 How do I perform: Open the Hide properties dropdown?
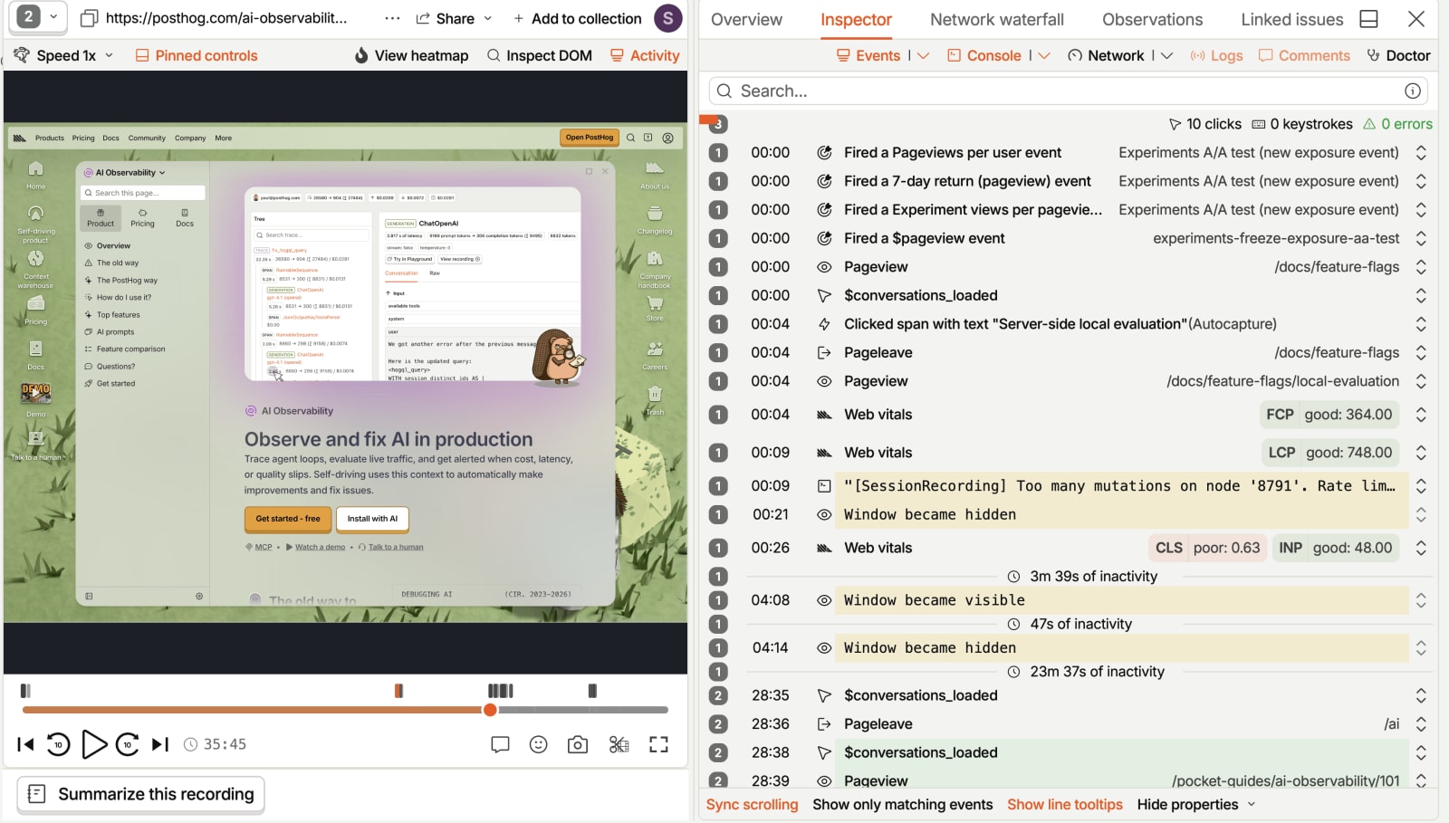1196,804
